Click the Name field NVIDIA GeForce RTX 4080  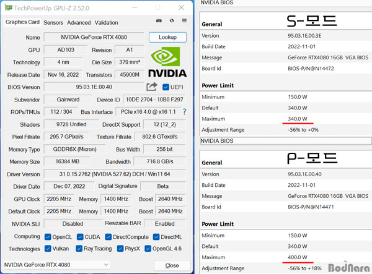point(94,37)
